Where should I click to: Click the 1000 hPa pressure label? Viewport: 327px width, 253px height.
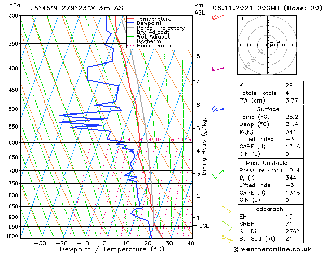14,236
